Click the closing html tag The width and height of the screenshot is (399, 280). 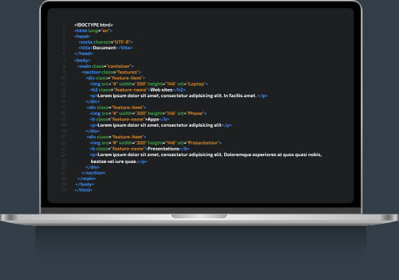(83, 190)
